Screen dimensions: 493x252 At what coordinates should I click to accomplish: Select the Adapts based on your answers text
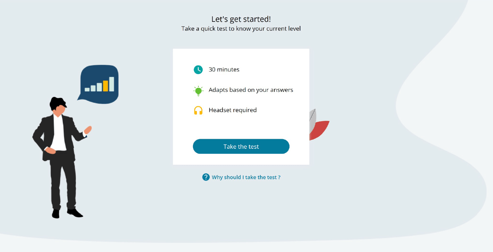tap(251, 90)
